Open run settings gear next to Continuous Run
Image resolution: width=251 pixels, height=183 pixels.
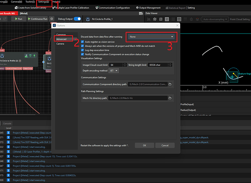pyautogui.click(x=52, y=19)
